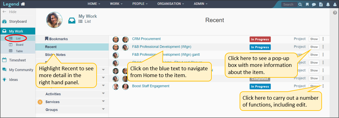Open the document page icon in top bar
The width and height of the screenshot is (339, 118).
pos(321,4)
